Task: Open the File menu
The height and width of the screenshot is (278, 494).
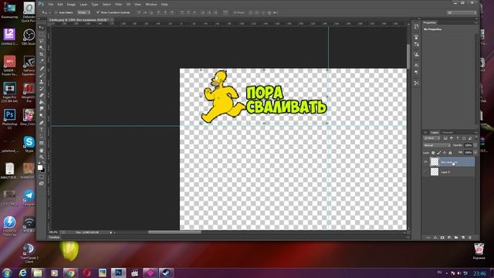Action: tap(51, 5)
